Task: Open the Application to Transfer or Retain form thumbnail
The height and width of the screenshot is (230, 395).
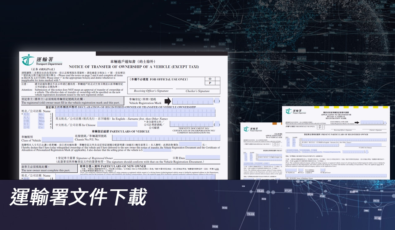Action: point(336,143)
